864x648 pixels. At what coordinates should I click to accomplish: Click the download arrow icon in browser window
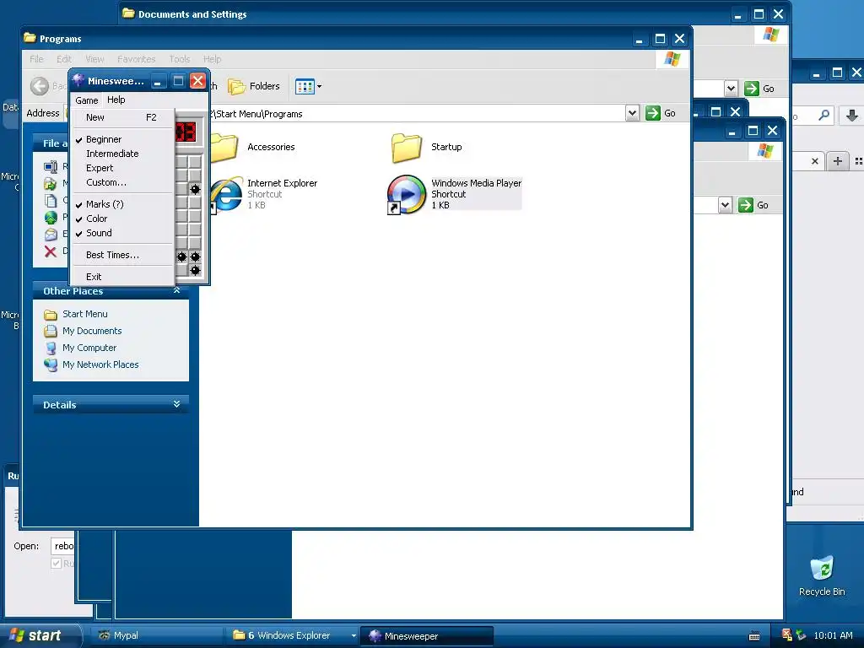coord(851,115)
